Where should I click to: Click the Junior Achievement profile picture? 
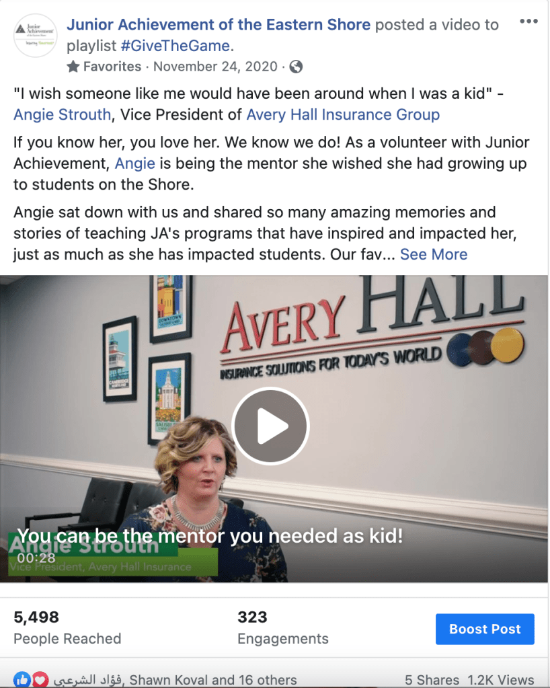(35, 36)
